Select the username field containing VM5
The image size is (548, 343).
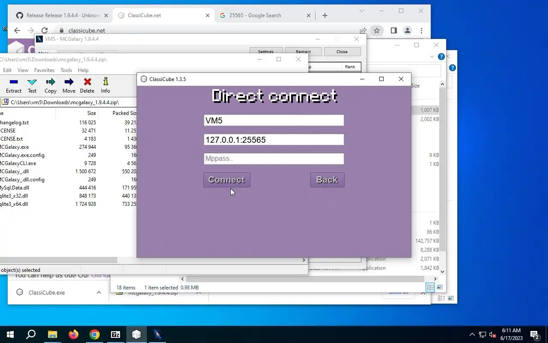(274, 120)
